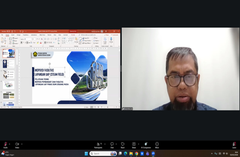Toggle Bold formatting in PowerPoint ribbon
This screenshot has height=157, width=240.
coord(21,43)
